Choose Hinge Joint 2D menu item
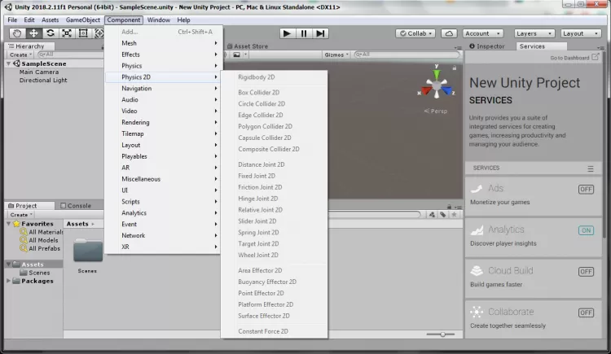 257,199
